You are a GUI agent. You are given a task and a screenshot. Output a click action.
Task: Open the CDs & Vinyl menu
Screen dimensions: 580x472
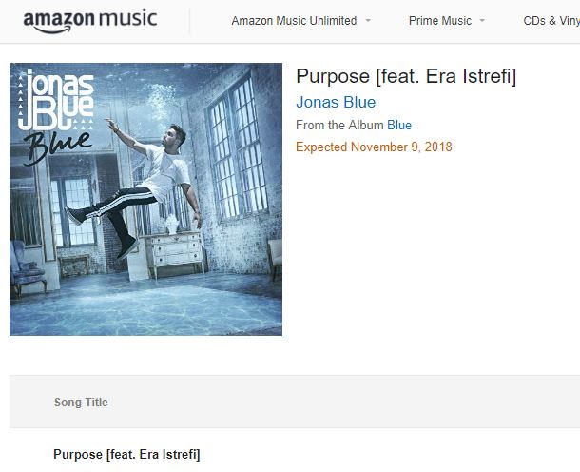pos(551,21)
